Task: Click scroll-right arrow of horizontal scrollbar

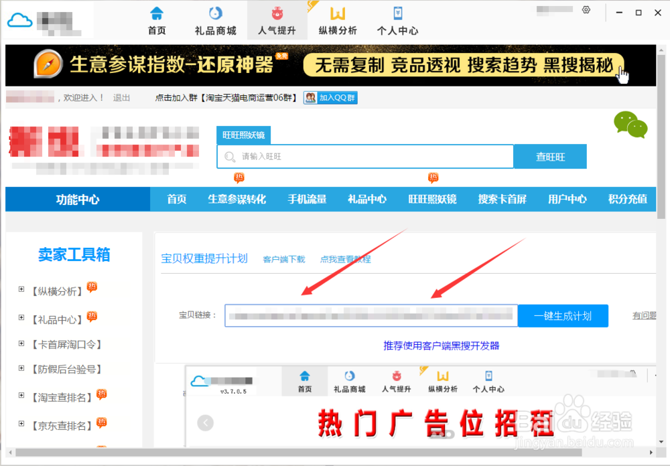Action: pyautogui.click(x=651, y=453)
